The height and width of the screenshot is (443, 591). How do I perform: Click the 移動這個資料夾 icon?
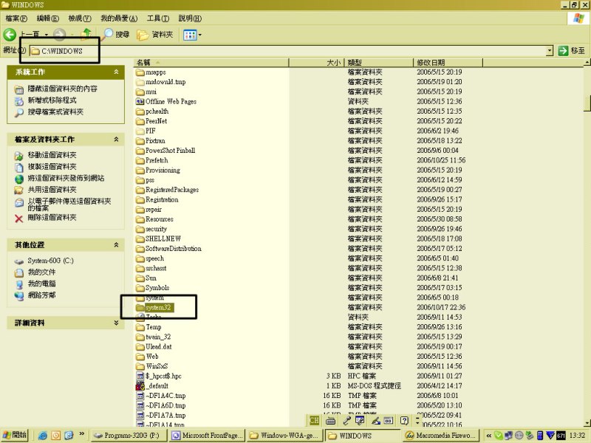coord(19,155)
